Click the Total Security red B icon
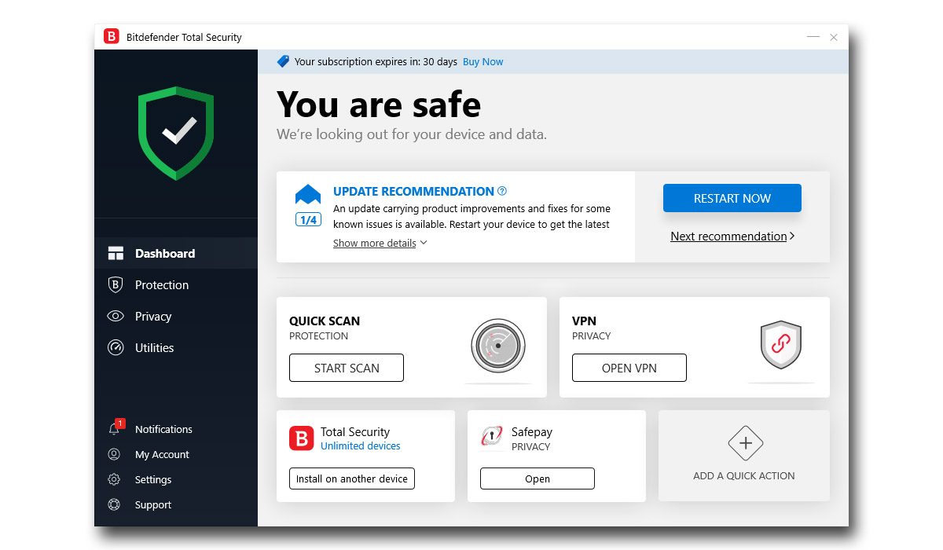This screenshot has width=943, height=550. click(301, 438)
